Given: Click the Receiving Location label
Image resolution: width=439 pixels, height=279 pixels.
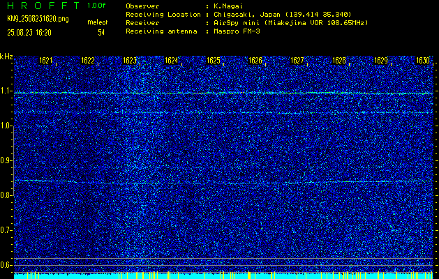Looking at the screenshot, I should click(163, 14).
